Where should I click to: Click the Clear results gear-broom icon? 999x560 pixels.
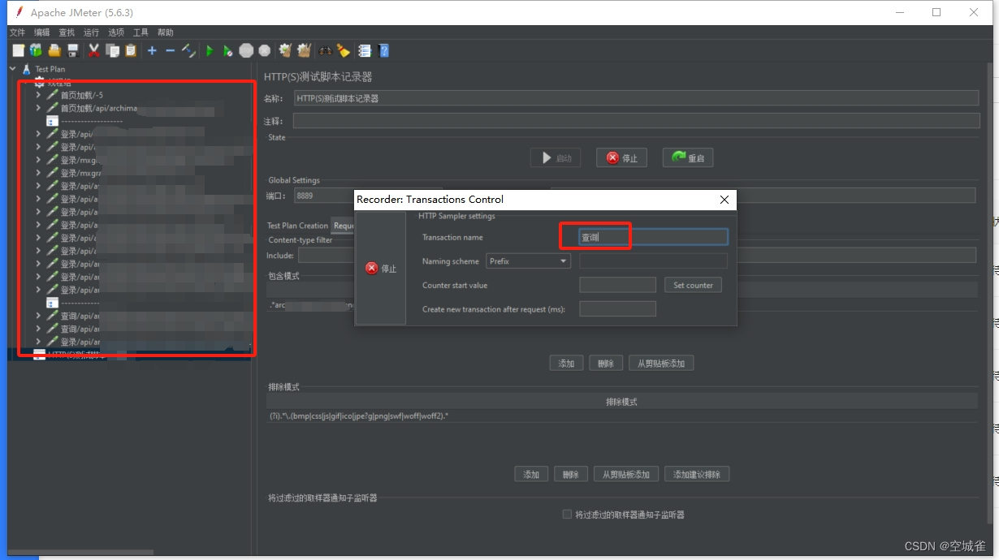pos(285,50)
